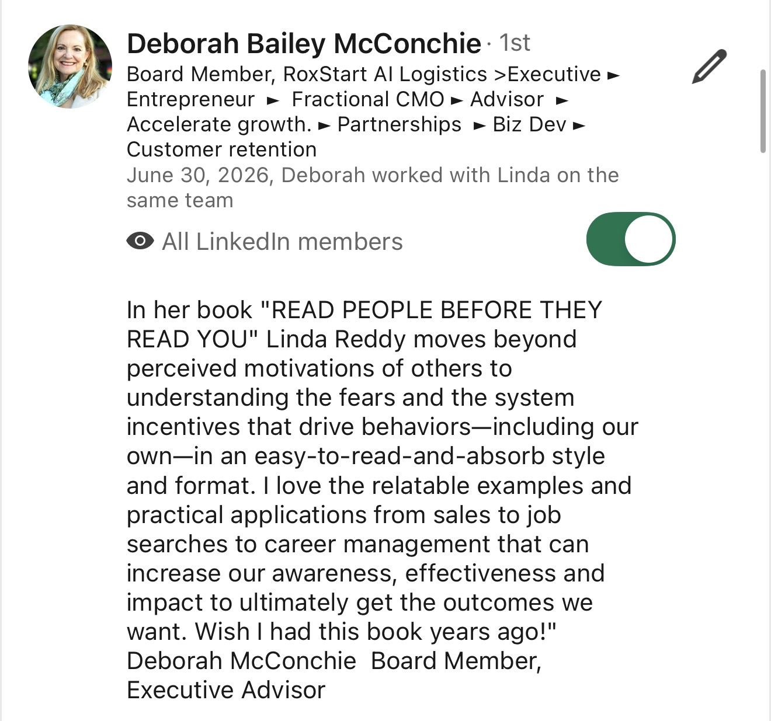Click the "Customer retention" headline text

click(221, 149)
